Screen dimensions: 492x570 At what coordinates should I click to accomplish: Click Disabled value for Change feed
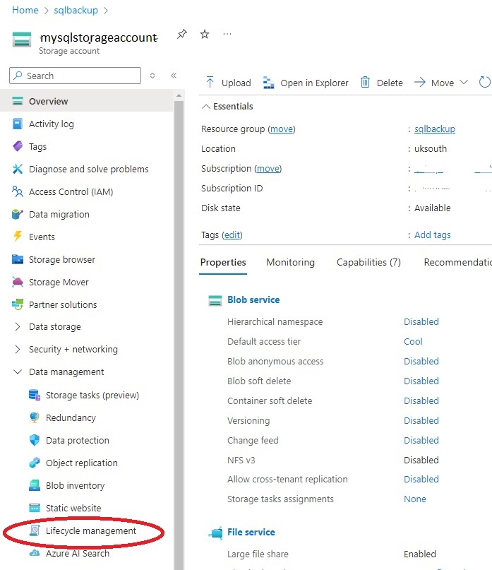tap(421, 440)
